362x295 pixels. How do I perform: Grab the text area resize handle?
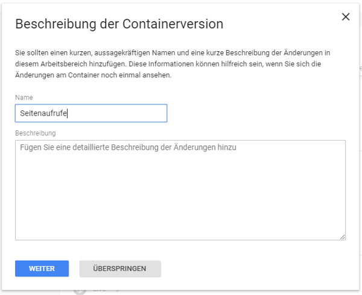click(x=343, y=237)
